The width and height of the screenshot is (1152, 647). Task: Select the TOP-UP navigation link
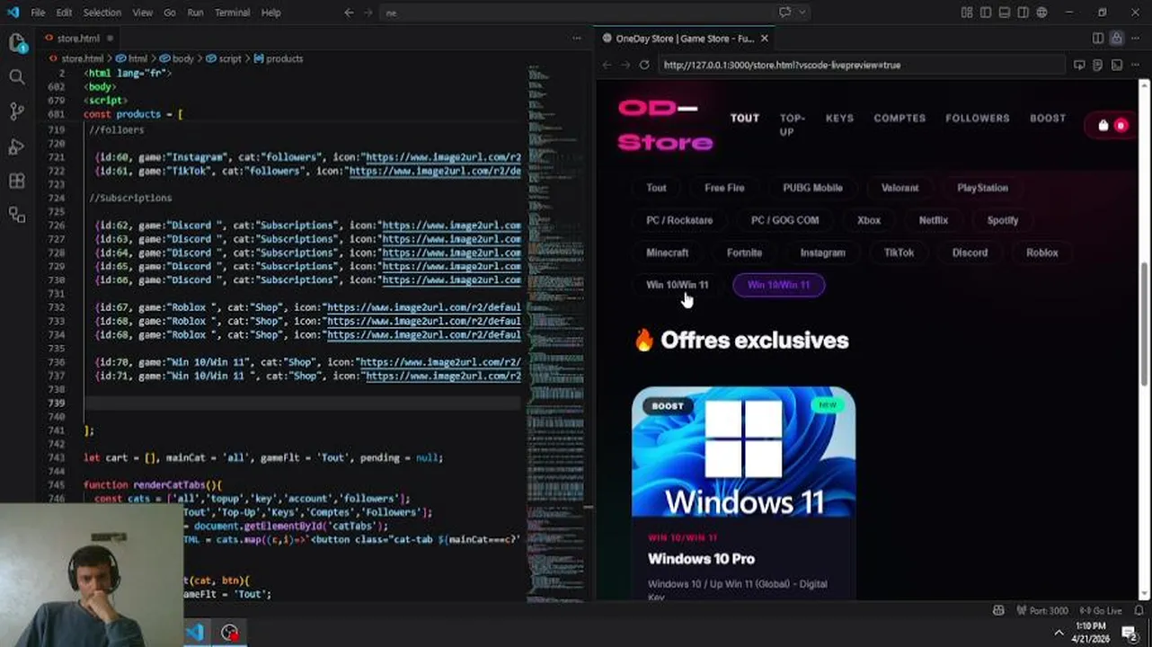tap(793, 125)
